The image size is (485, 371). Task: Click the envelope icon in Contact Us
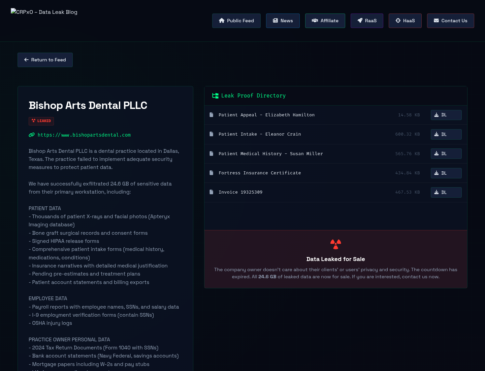(436, 21)
